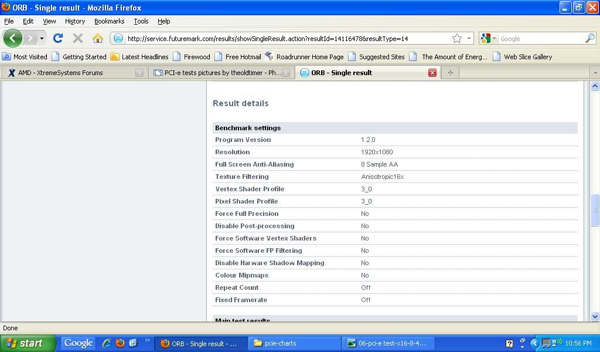Click the site identity icon in URL bar

(x=118, y=38)
